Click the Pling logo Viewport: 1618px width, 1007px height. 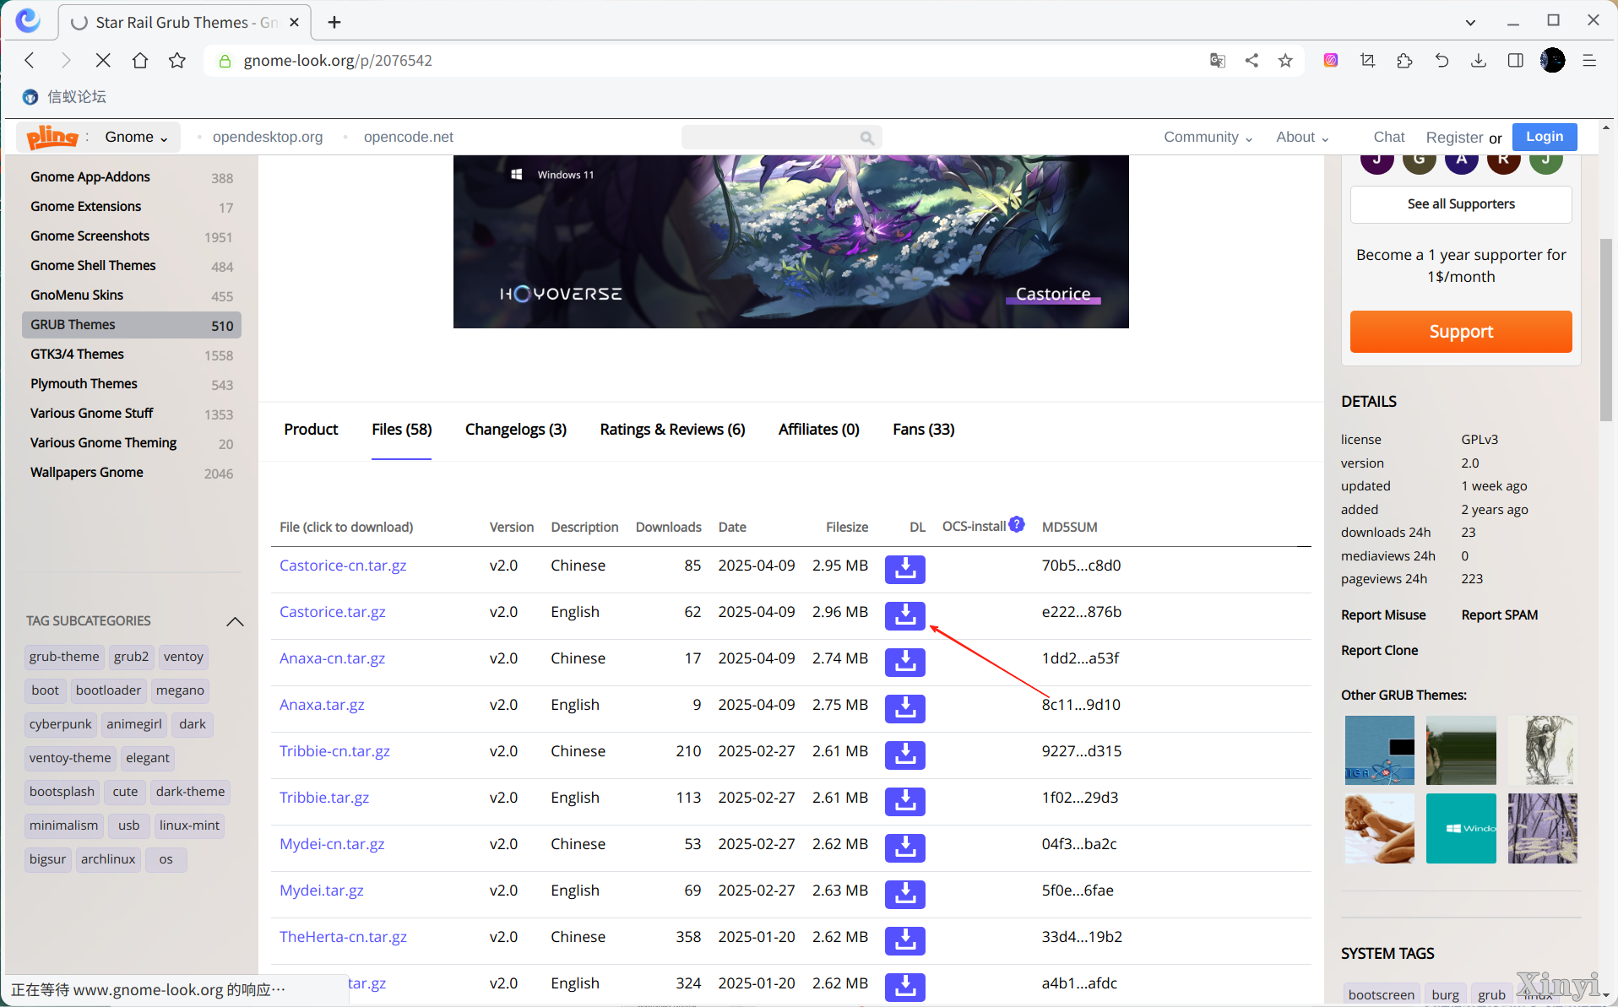point(52,137)
